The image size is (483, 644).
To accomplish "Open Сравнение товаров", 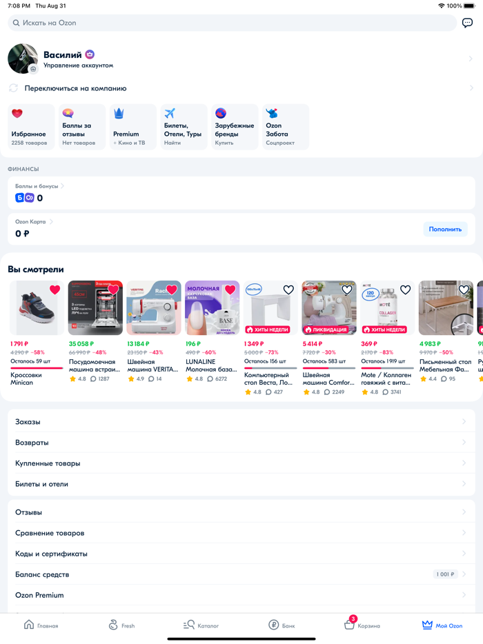I will (241, 533).
